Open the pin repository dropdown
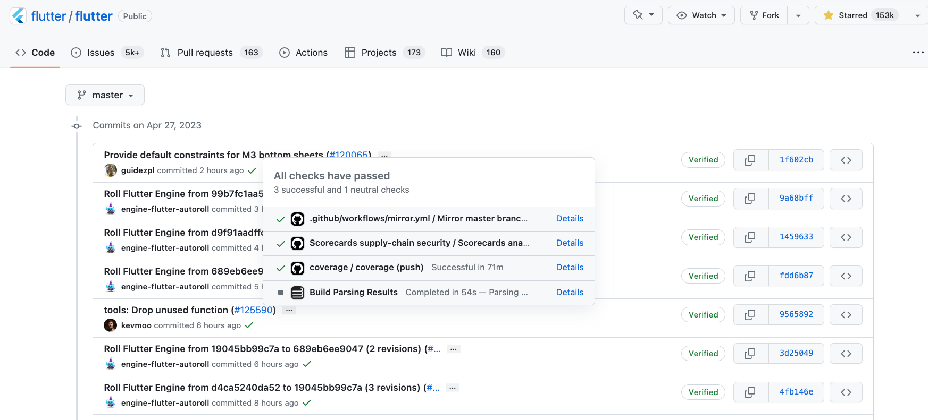 643,15
